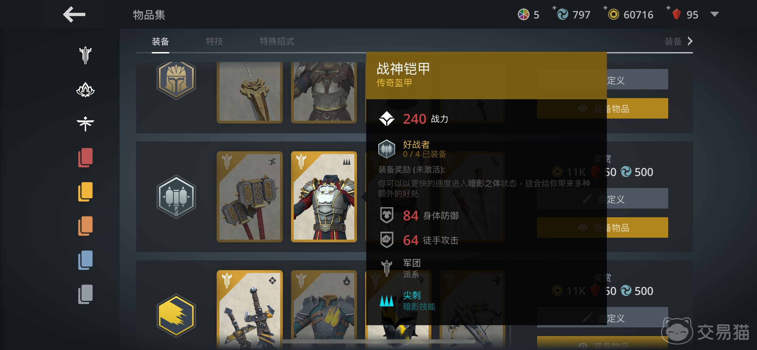757x350 pixels.
Task: Select the Heralds faction icon in sidebar
Action: coord(85,123)
